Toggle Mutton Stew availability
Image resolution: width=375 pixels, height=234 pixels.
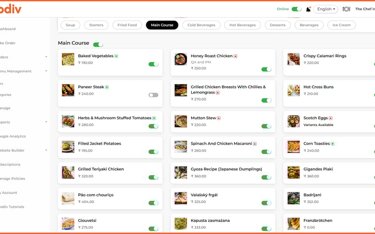tap(266, 126)
